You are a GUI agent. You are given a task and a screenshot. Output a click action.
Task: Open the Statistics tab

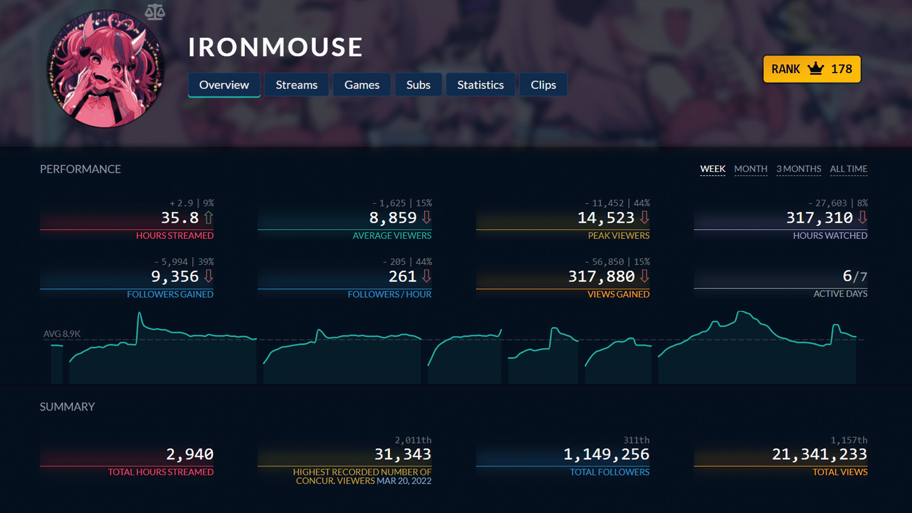pos(481,85)
